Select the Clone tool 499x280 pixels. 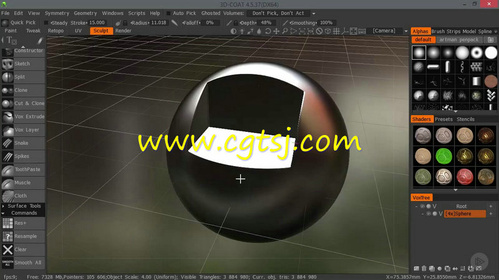(23, 90)
